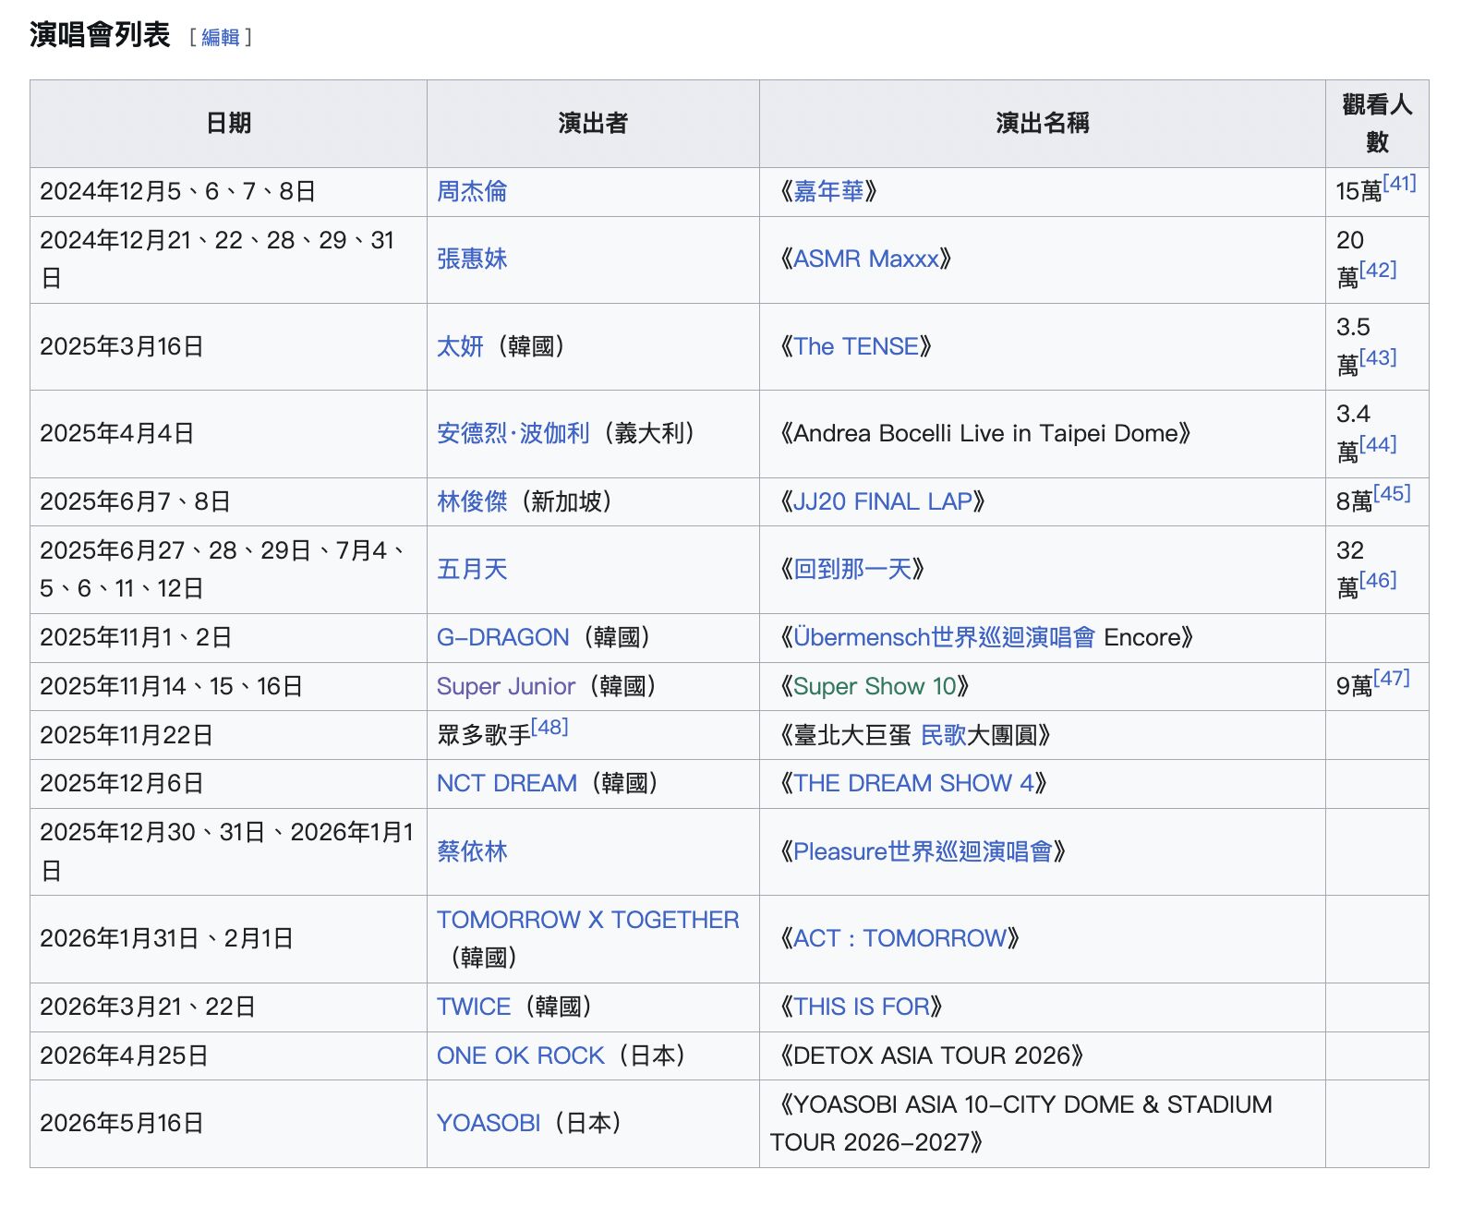Open the Übermensch世界巡迴演唱會 link

pyautogui.click(x=944, y=637)
